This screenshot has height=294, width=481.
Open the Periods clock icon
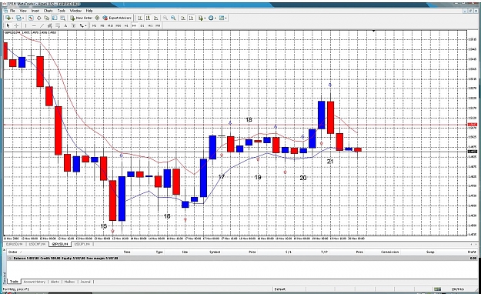(x=211, y=18)
